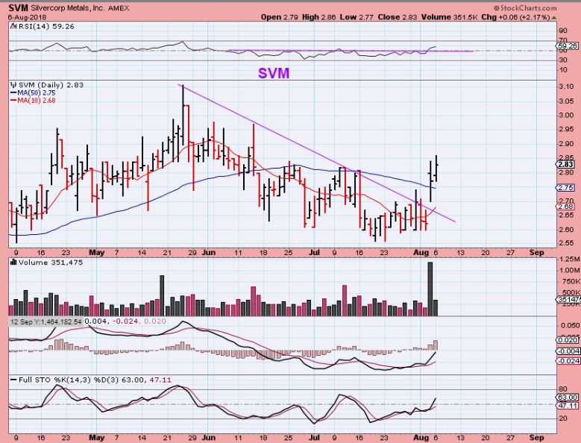
Task: Click the date '6-Aug-2018'
Action: (x=27, y=17)
